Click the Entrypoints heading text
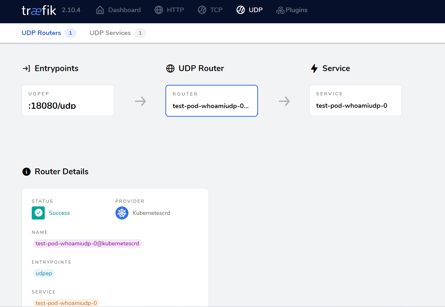This screenshot has width=445, height=307. [57, 68]
